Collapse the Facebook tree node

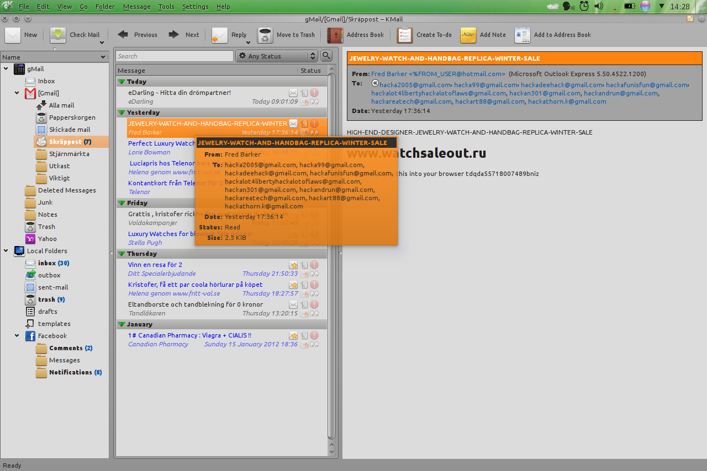click(17, 336)
